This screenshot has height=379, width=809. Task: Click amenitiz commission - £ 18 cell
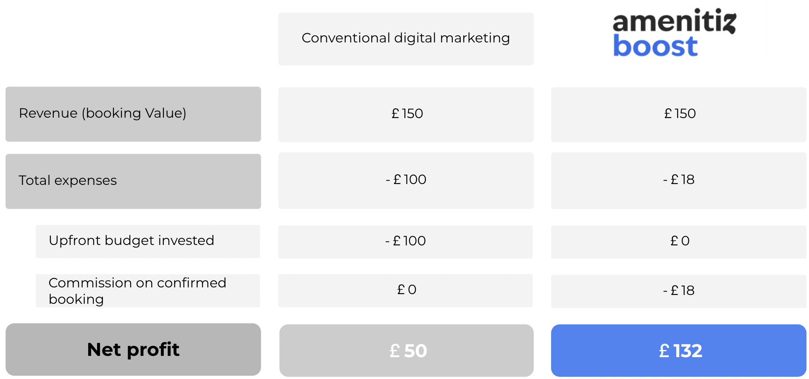[678, 291]
